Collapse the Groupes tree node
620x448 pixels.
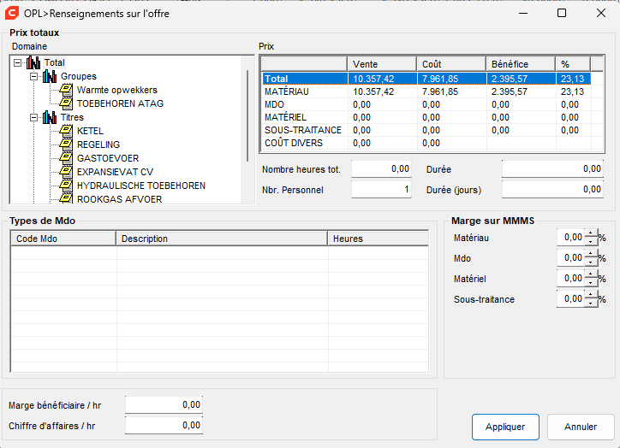click(34, 77)
